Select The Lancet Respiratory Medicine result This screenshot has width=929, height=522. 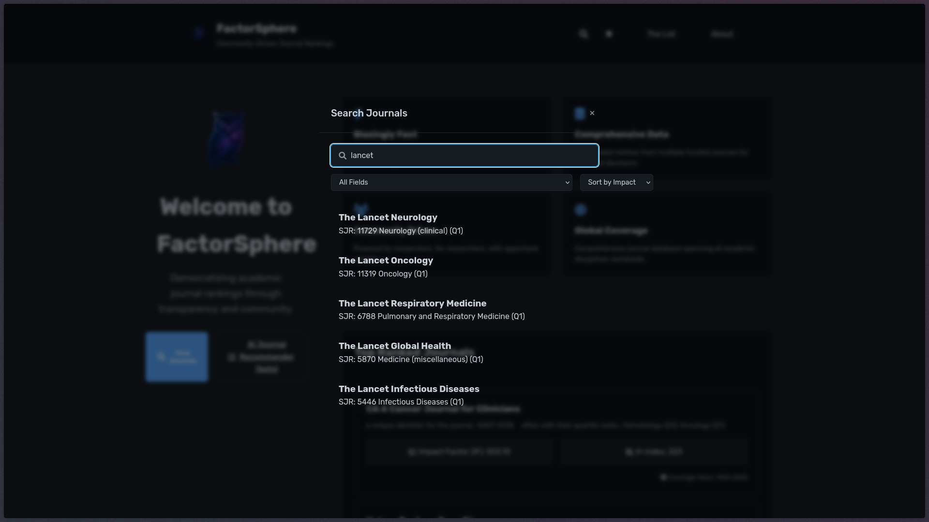[412, 304]
